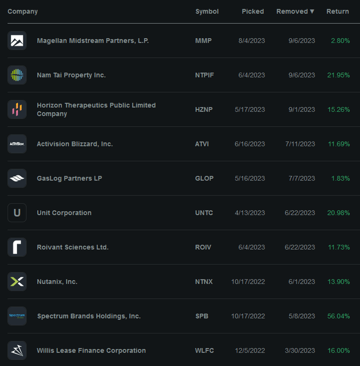Click the GLOP ticker symbol
The image size is (360, 366).
pos(204,179)
